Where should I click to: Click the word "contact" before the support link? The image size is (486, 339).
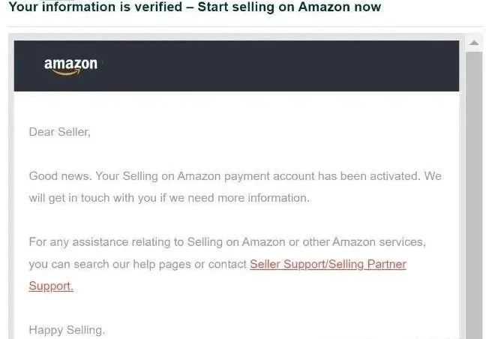click(x=227, y=264)
